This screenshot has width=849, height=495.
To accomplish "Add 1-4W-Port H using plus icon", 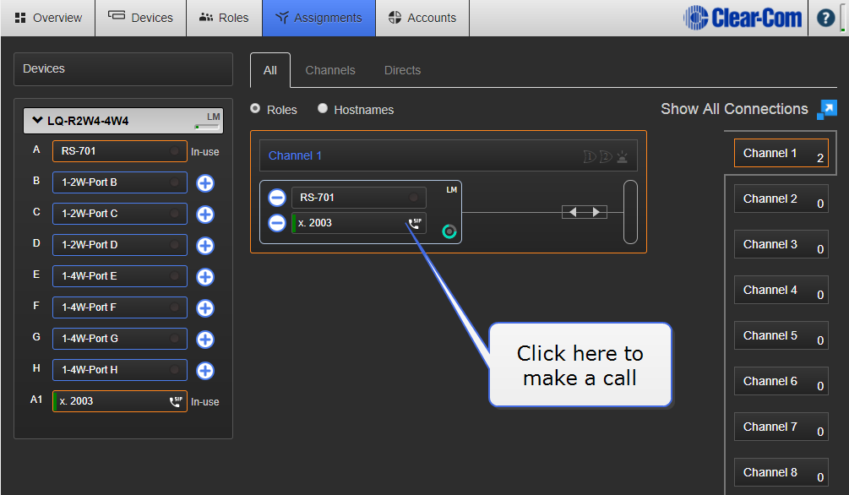I will coord(205,370).
